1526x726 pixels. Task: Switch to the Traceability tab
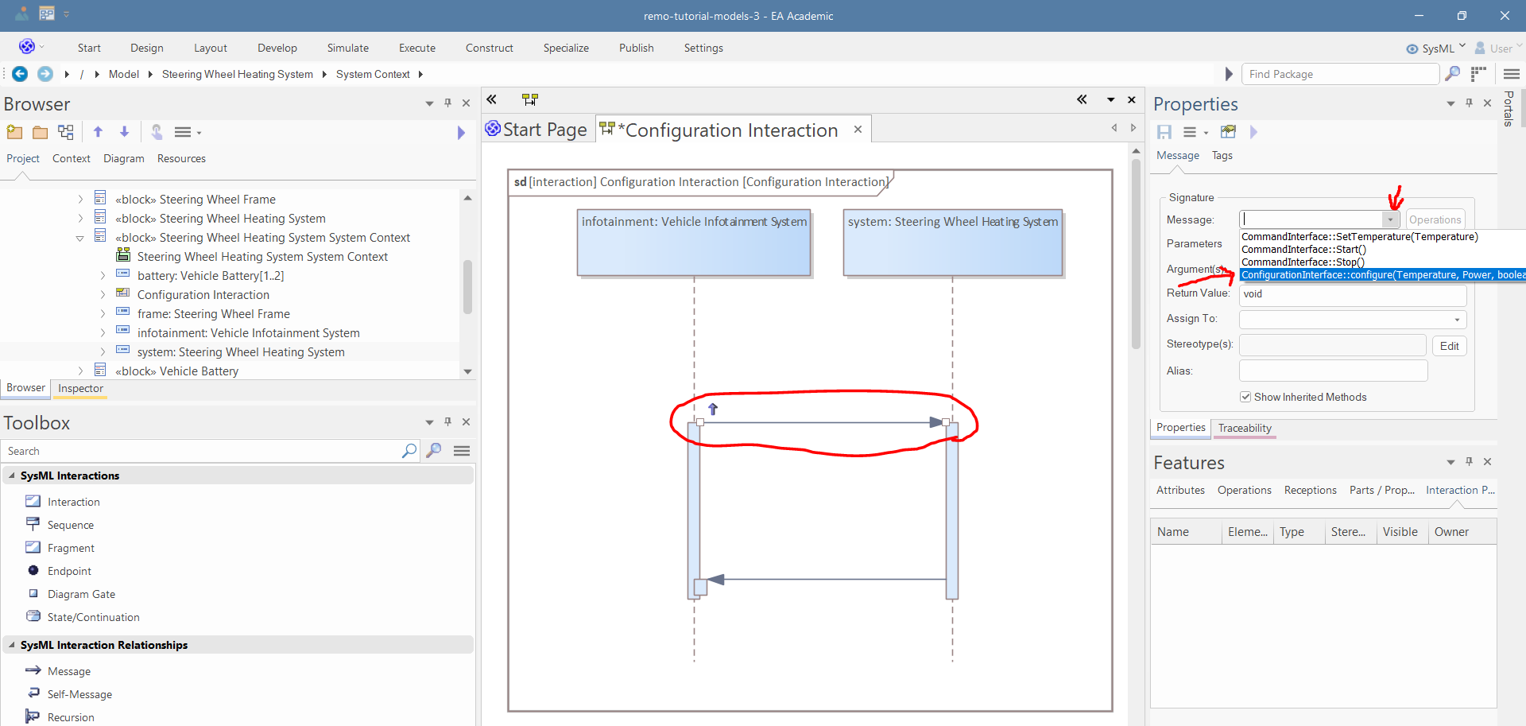pyautogui.click(x=1244, y=428)
